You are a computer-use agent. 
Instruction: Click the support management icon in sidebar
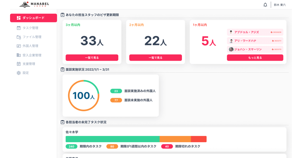point(19,64)
